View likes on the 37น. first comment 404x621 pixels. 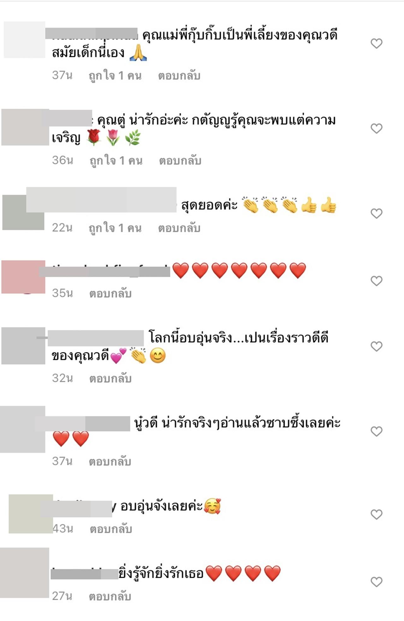pyautogui.click(x=115, y=76)
